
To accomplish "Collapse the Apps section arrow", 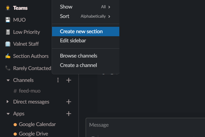I will click(x=8, y=114).
